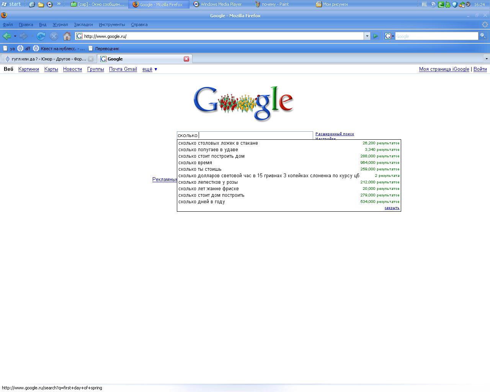Launch Media Player from quick launch icon
Screen dimensions: 490x392
click(49, 5)
